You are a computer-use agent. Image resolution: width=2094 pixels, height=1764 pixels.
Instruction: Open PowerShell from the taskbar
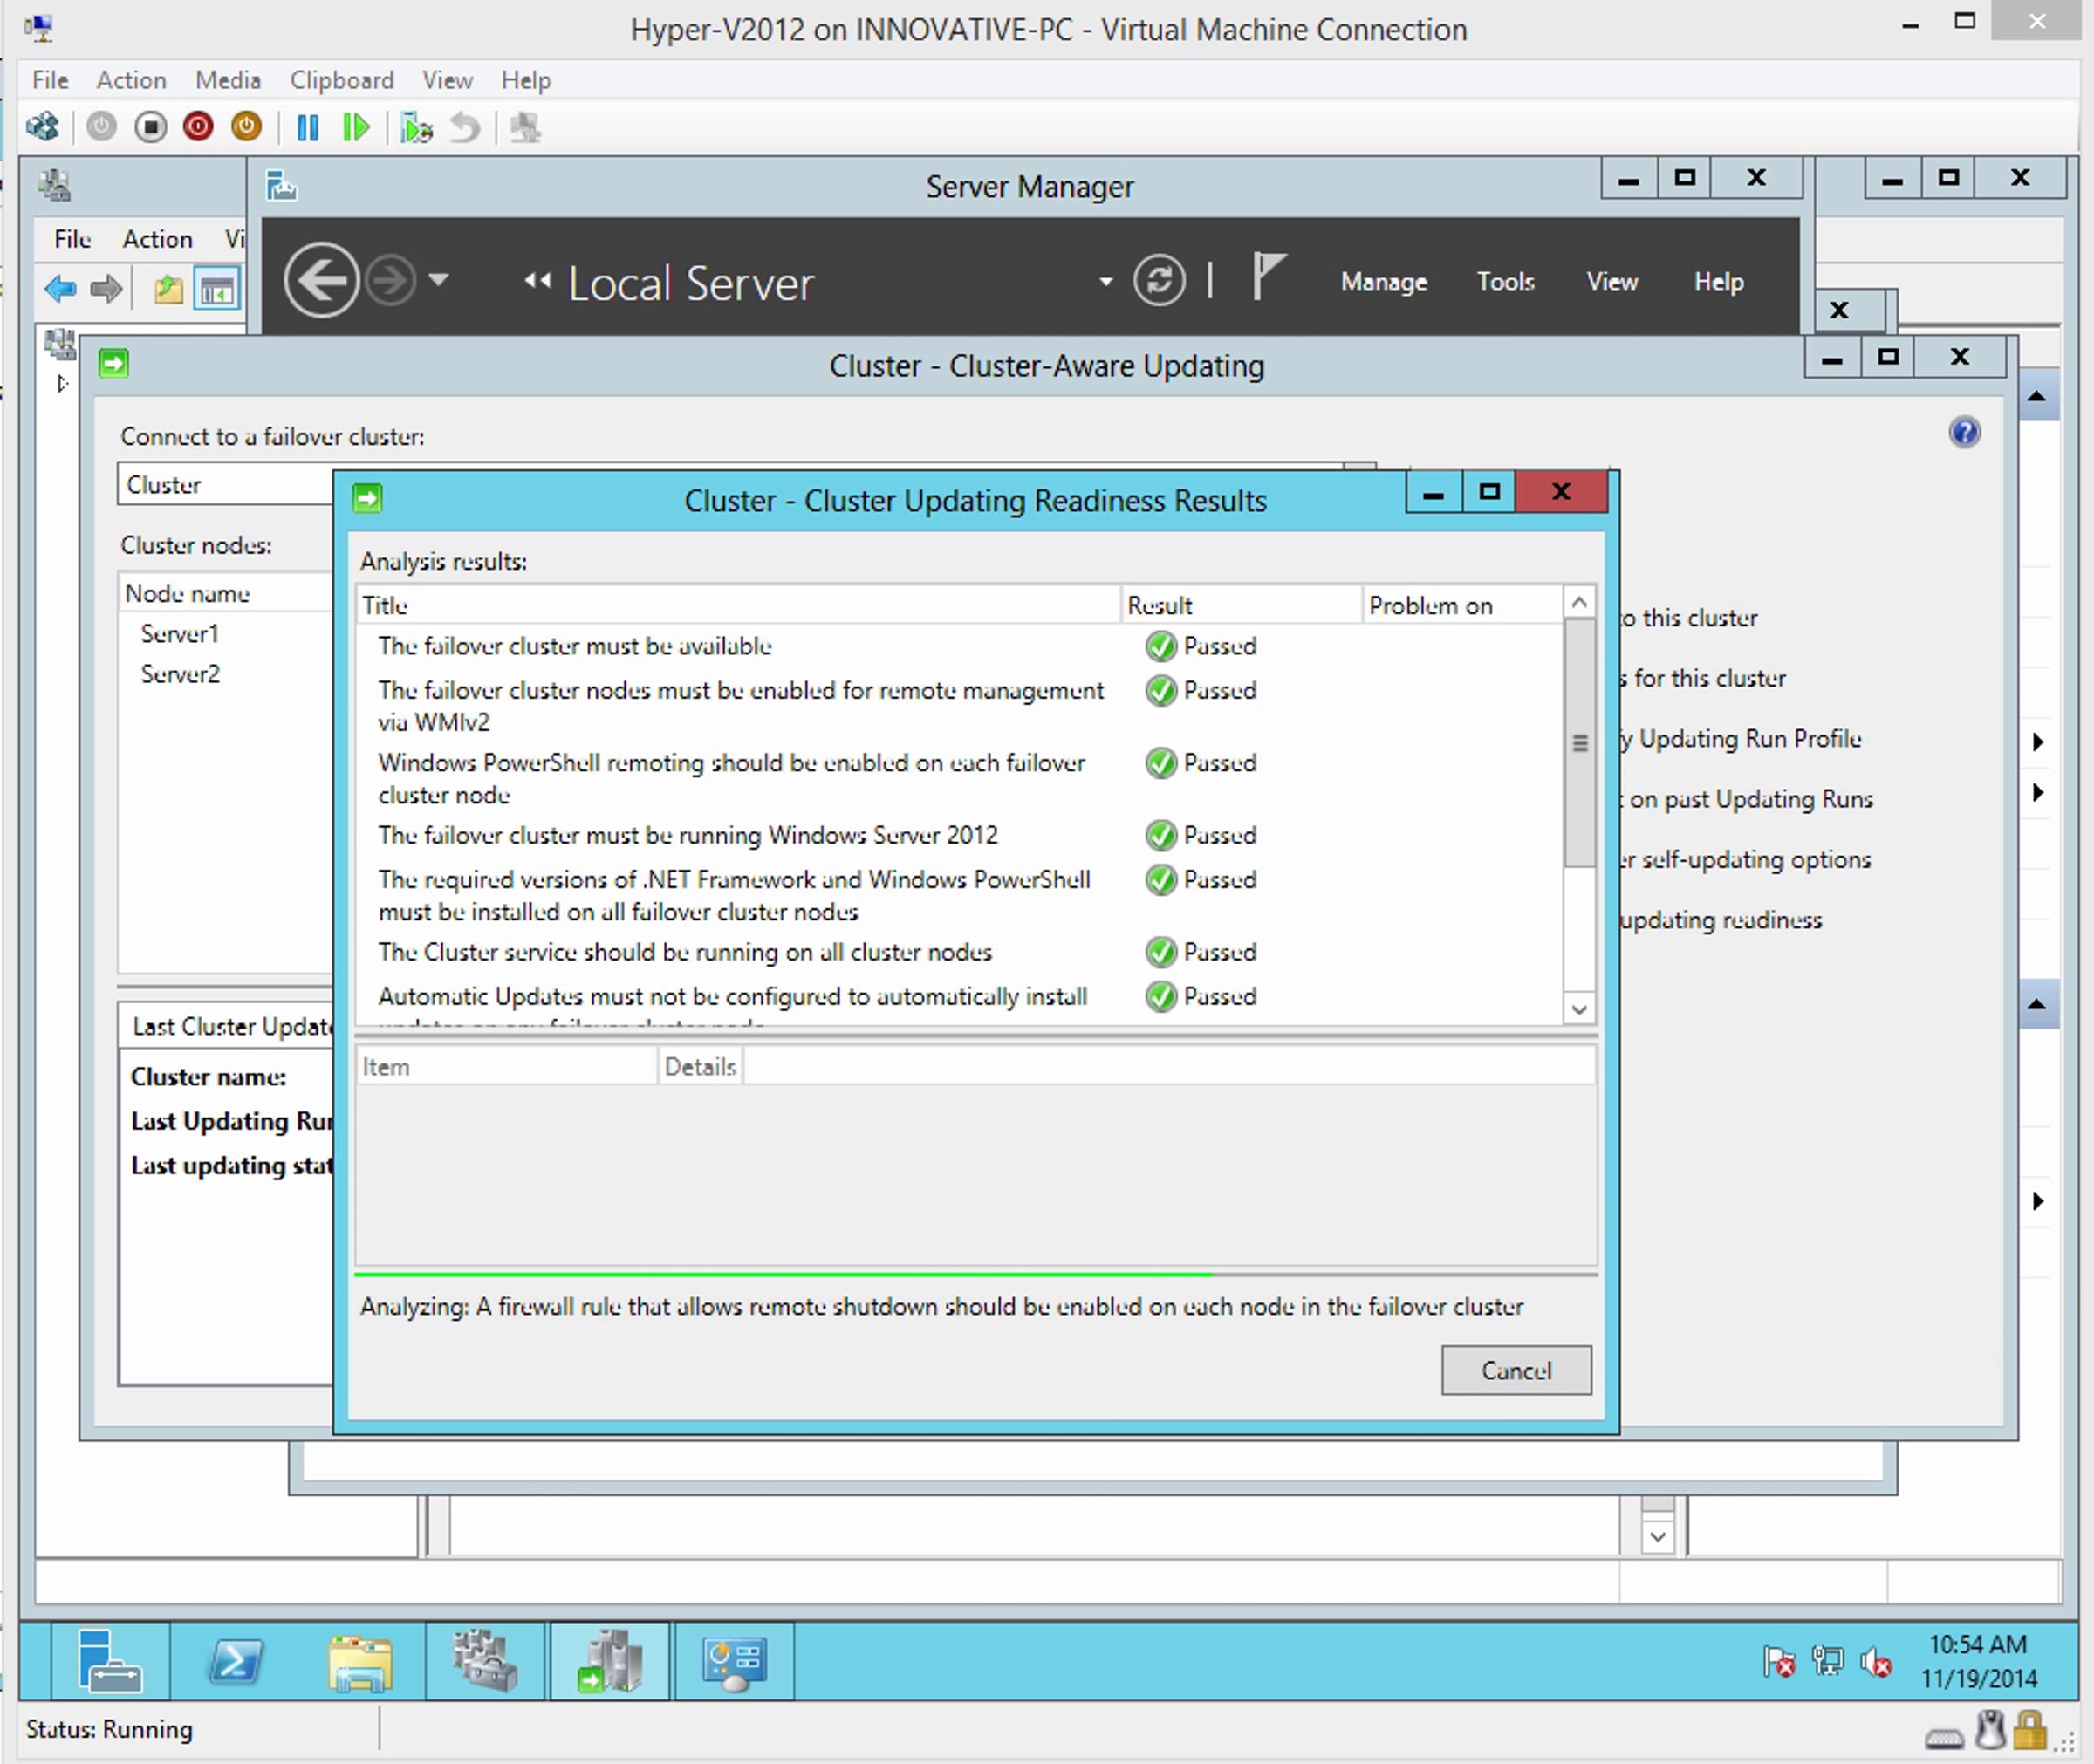point(235,1661)
